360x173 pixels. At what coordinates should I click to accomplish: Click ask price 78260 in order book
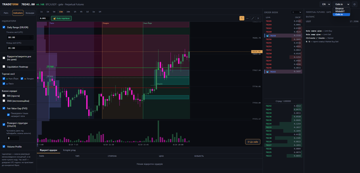tap(268, 32)
